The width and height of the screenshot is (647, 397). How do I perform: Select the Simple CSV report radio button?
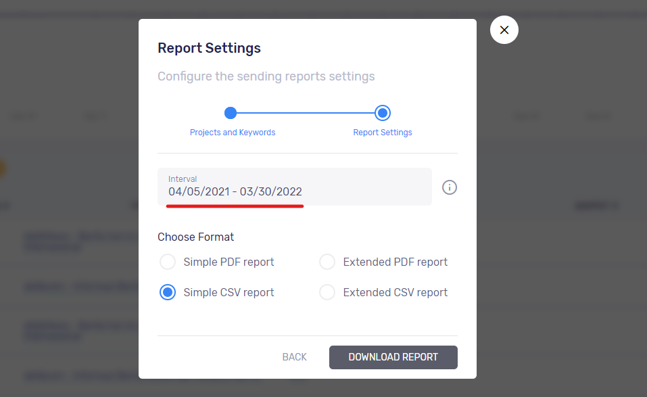coord(168,292)
